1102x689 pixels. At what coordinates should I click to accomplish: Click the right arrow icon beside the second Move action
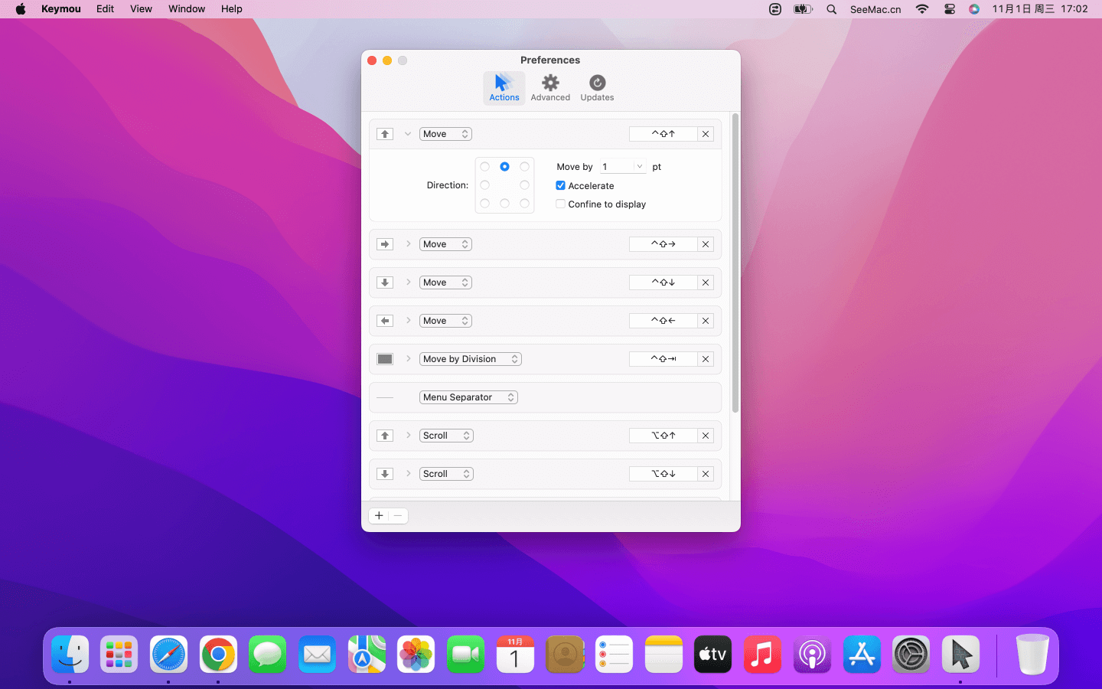385,243
